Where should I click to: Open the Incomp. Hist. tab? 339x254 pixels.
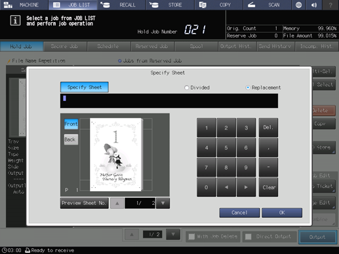[317, 46]
